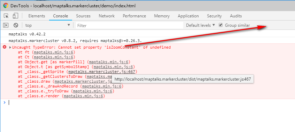Click the markercluster v0.8.2 log message
The width and height of the screenshot is (295, 132).
click(75, 41)
